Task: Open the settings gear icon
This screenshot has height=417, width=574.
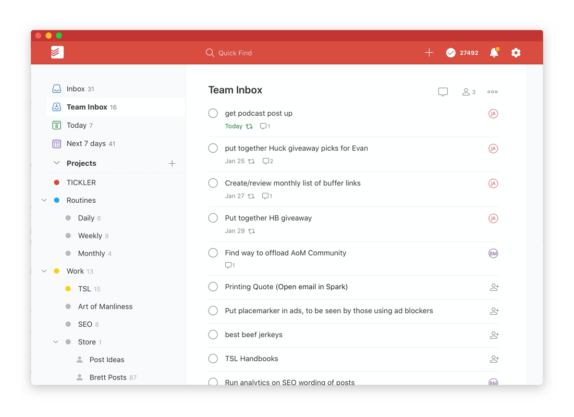Action: pyautogui.click(x=516, y=53)
